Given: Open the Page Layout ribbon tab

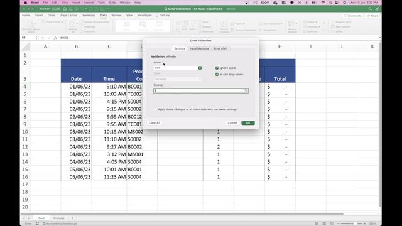Looking at the screenshot, I should coord(68,15).
